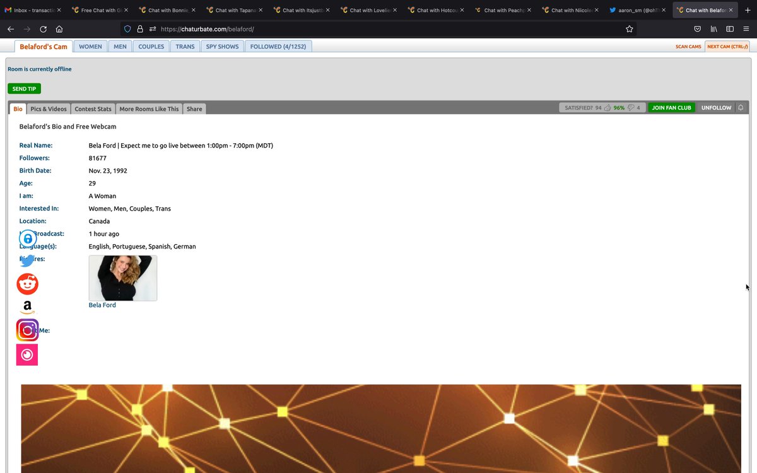Click the site padlock icon in address bar
The image size is (757, 473).
coord(140,29)
